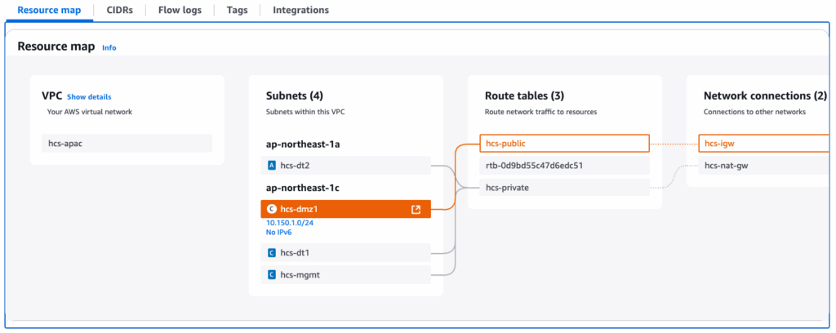Select the hcs-apac VPC entry
836x333 pixels.
point(127,144)
